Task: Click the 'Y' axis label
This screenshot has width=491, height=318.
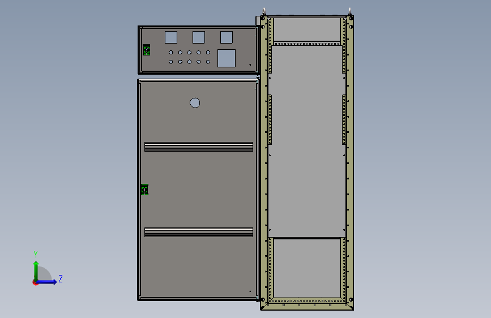Action: click(36, 255)
